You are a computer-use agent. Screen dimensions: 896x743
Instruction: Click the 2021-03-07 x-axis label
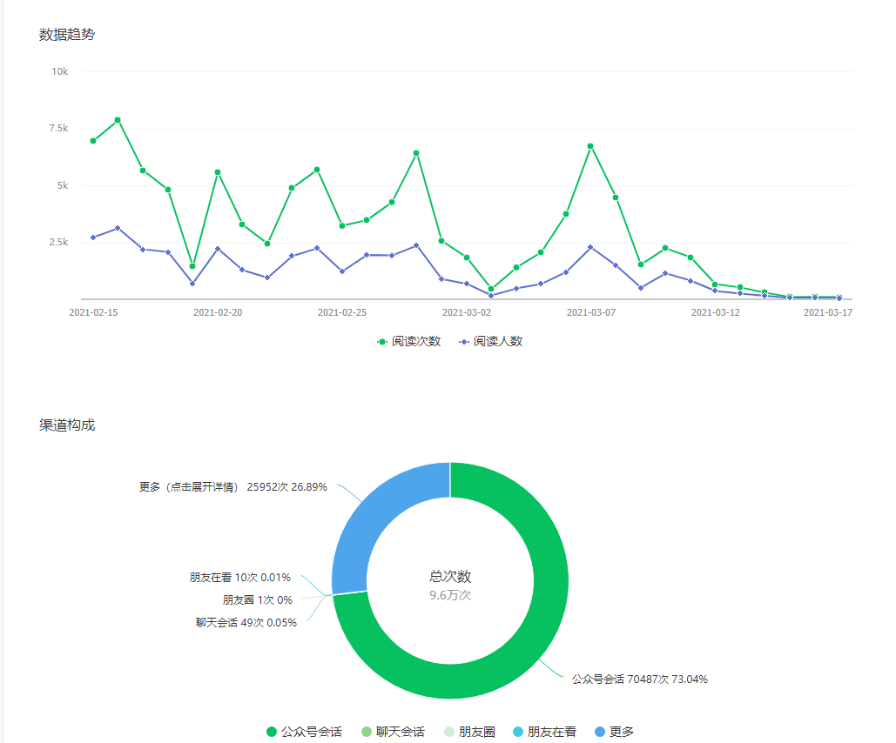click(591, 312)
